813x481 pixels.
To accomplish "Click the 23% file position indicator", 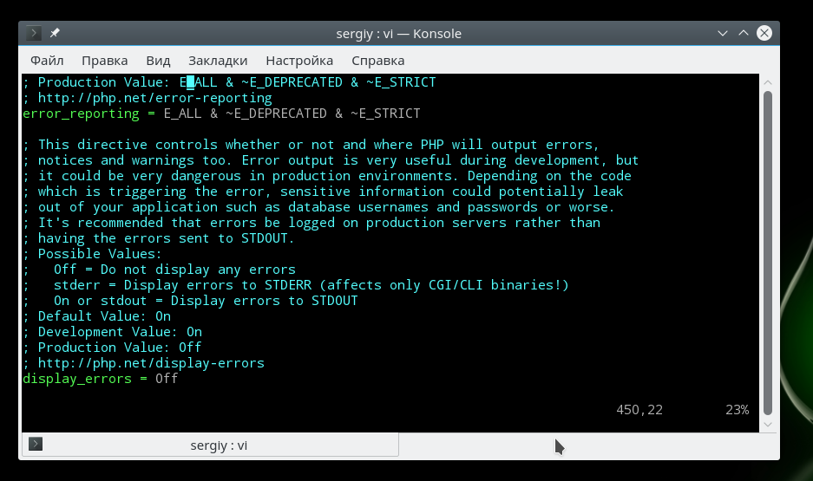I will coord(737,410).
